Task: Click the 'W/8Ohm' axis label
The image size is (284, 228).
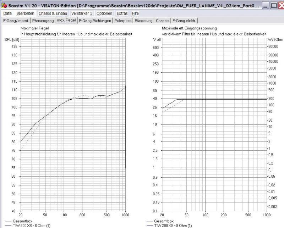Action: click(275, 40)
